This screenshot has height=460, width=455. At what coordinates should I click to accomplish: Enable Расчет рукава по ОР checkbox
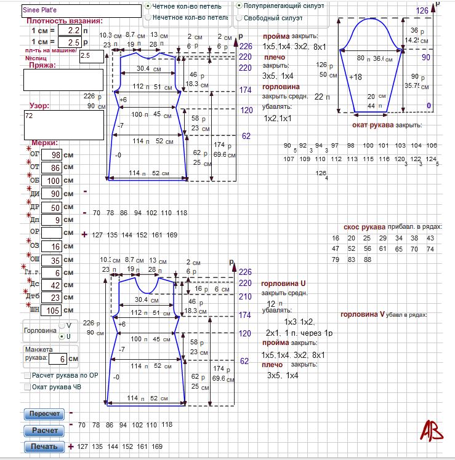click(x=27, y=375)
